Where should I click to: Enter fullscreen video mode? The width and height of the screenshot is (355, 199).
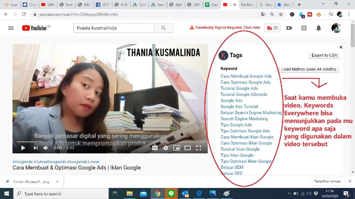click(x=199, y=148)
